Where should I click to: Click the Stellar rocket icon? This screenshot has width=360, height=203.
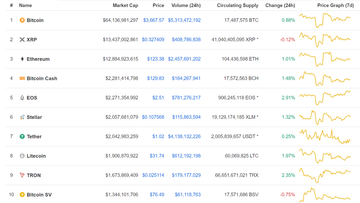click(22, 117)
